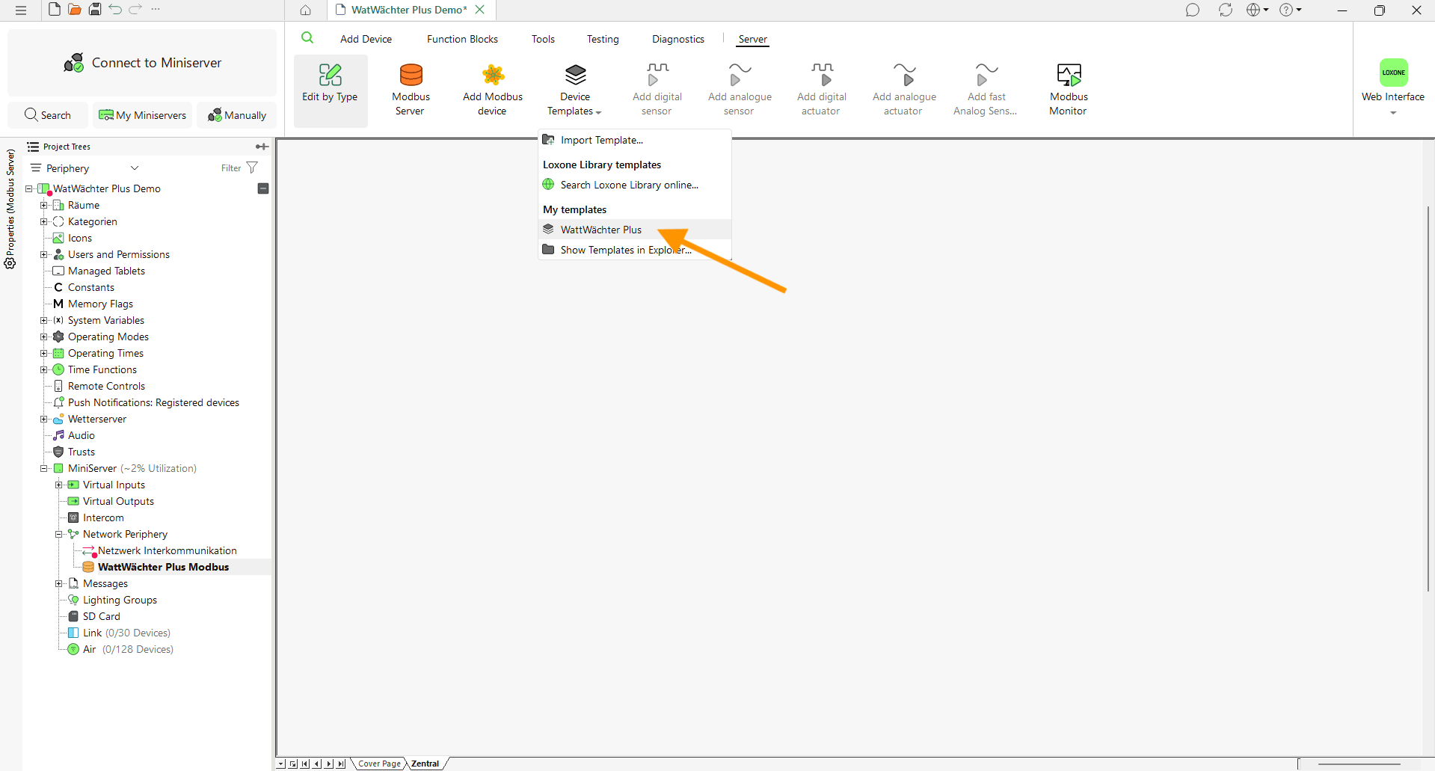Screen dimensions: 1435x771
Task: Expand the Operating Modes node
Action: [x=44, y=337]
